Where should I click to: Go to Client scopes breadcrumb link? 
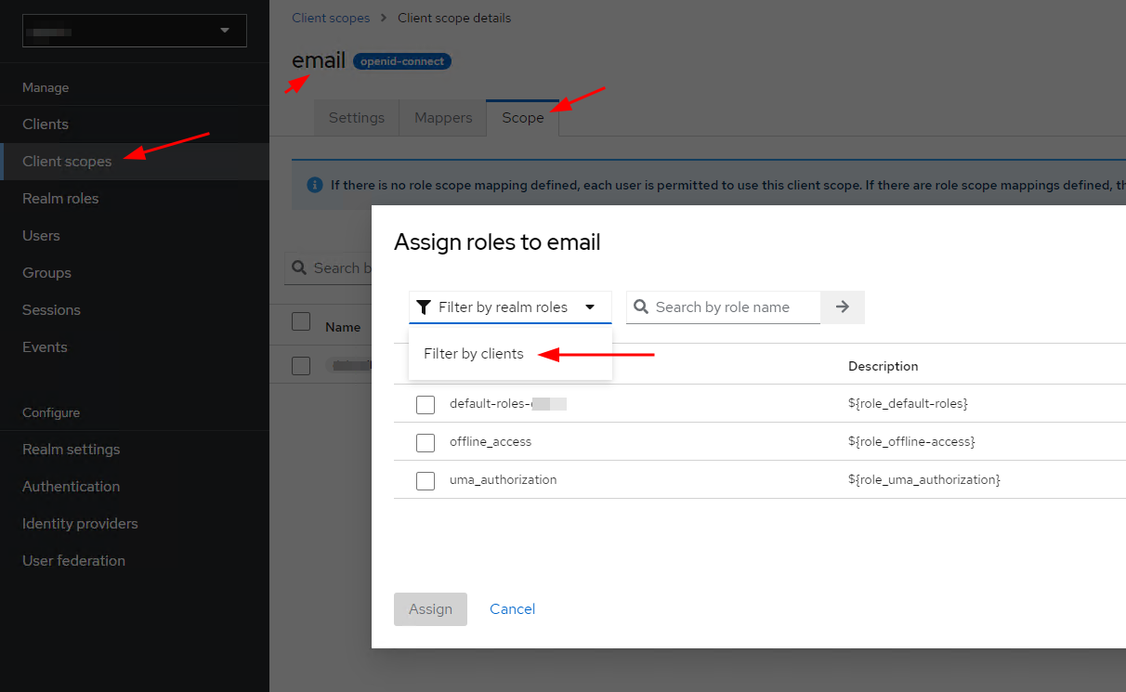(331, 18)
